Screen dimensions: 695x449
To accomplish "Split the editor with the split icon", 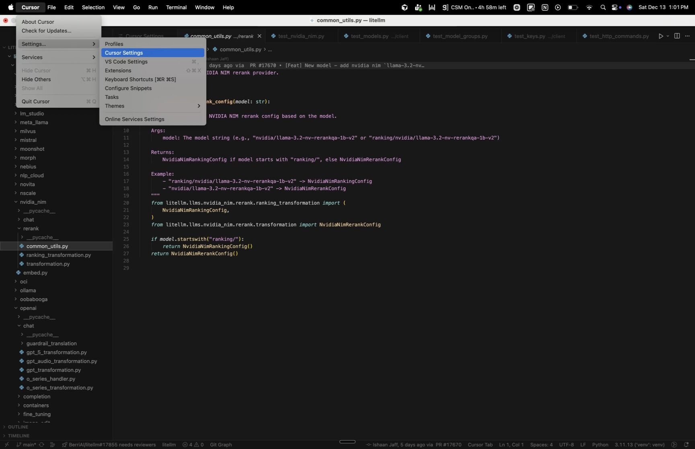I will point(677,36).
